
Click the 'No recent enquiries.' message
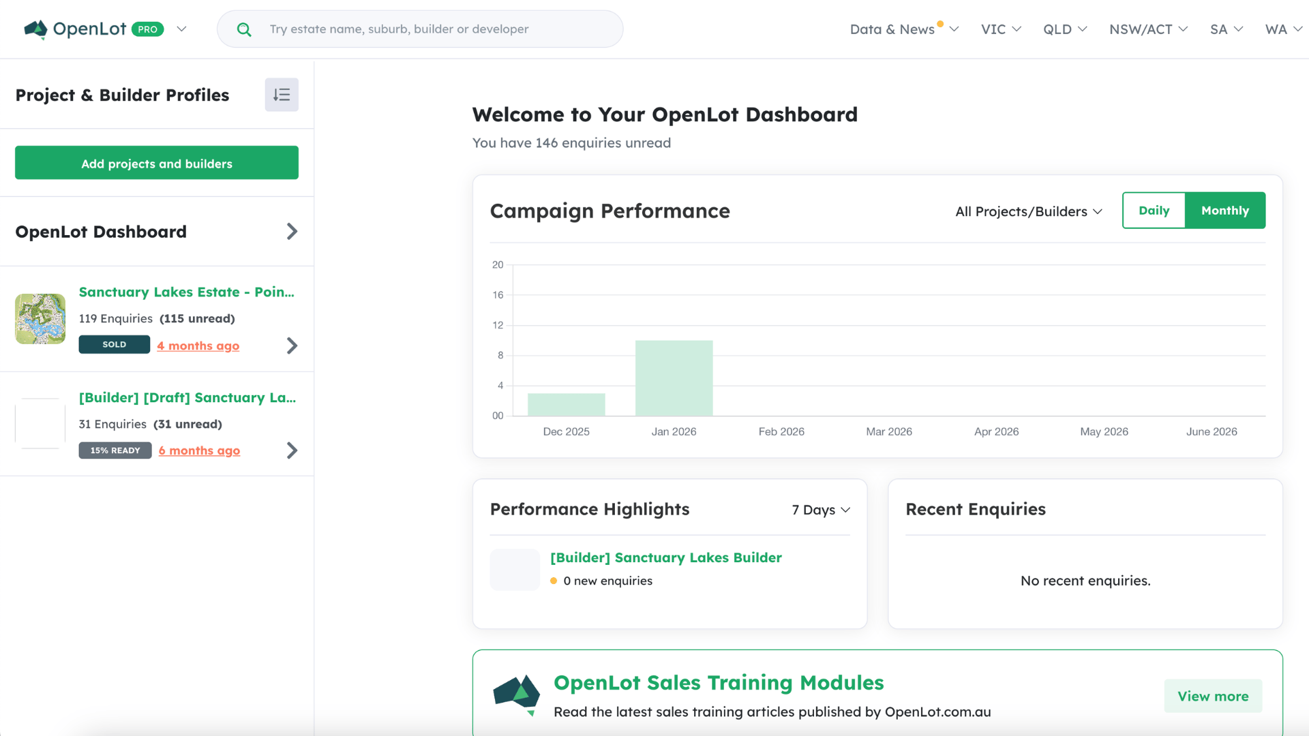coord(1085,581)
